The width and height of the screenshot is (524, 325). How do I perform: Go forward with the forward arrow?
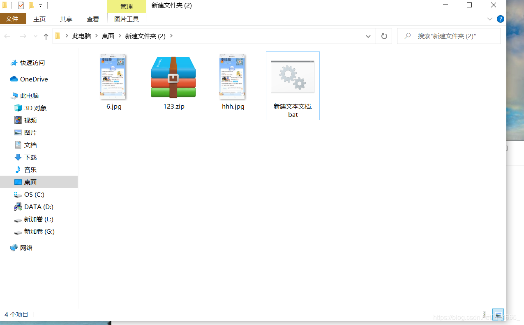(x=23, y=36)
